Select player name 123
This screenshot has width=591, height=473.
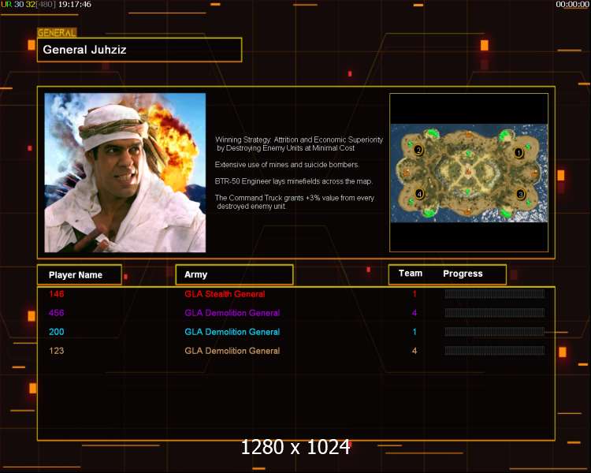56,351
